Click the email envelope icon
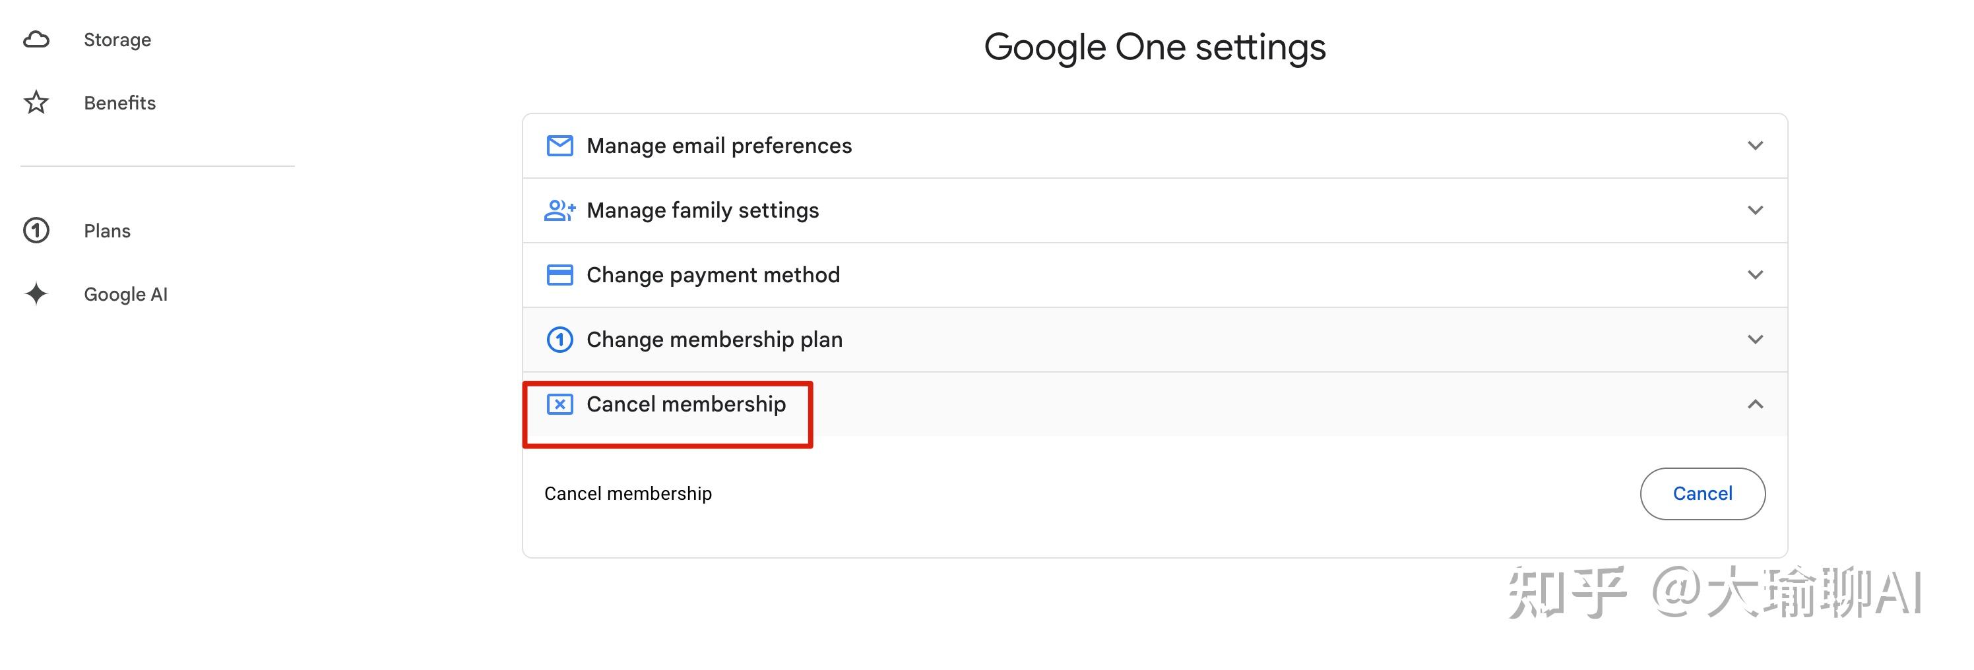This screenshot has height=670, width=1974. coord(559,146)
